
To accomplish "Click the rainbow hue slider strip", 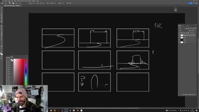I will [x=26, y=72].
